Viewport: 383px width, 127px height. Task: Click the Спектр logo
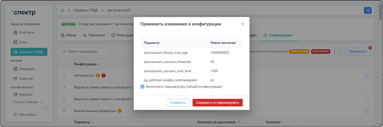click(23, 12)
